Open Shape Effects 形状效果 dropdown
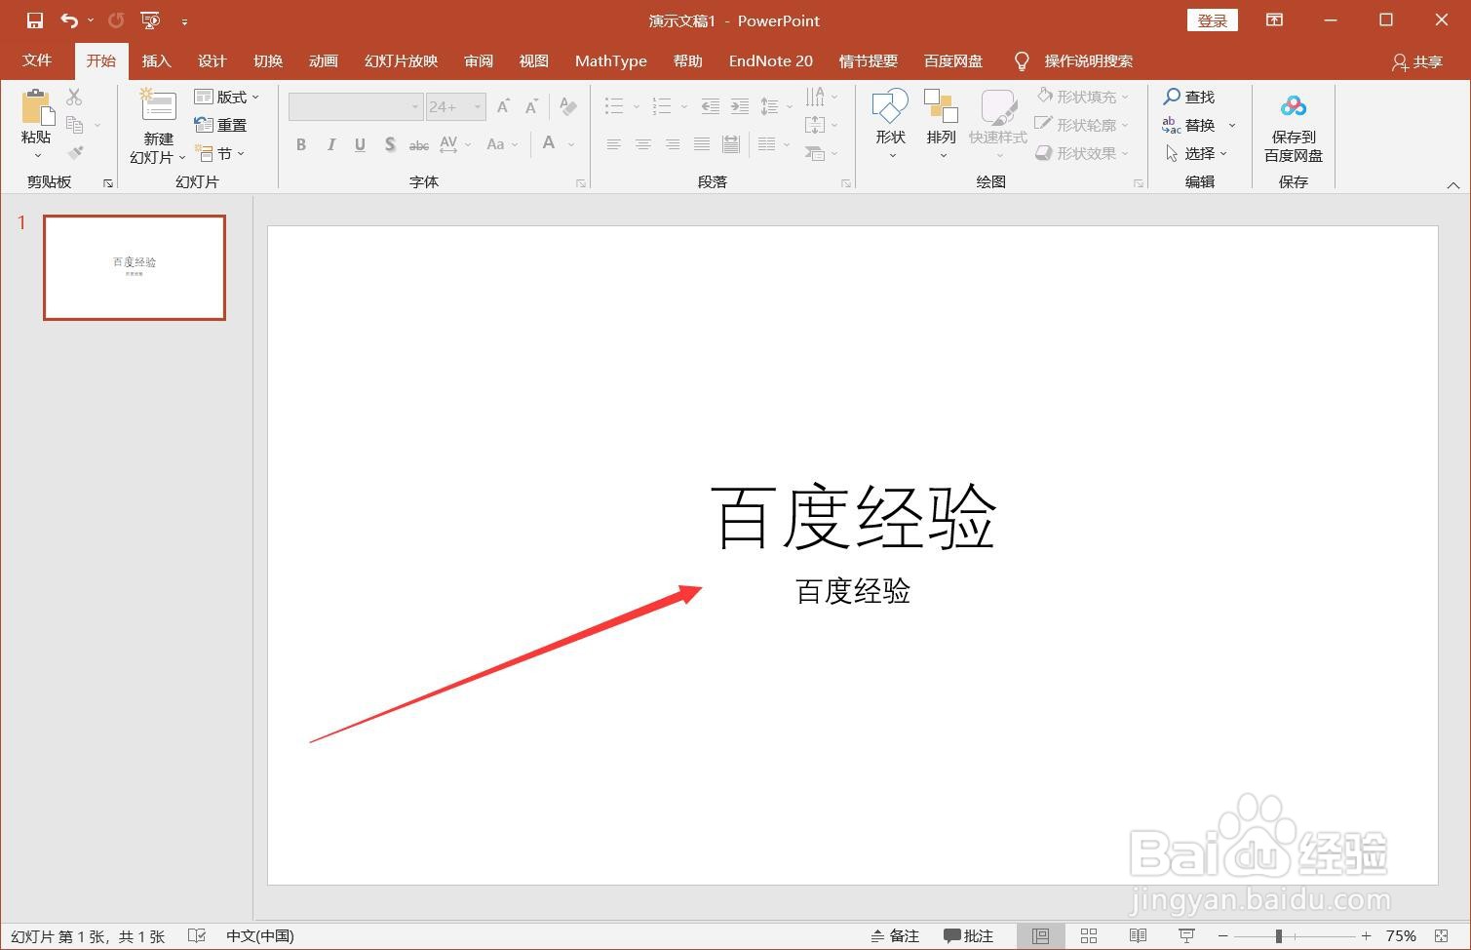This screenshot has width=1471, height=950. tap(1082, 153)
